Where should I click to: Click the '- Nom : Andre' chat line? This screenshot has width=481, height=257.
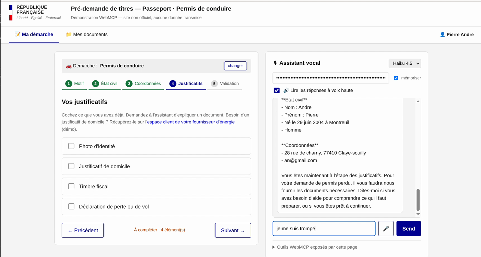coord(296,107)
